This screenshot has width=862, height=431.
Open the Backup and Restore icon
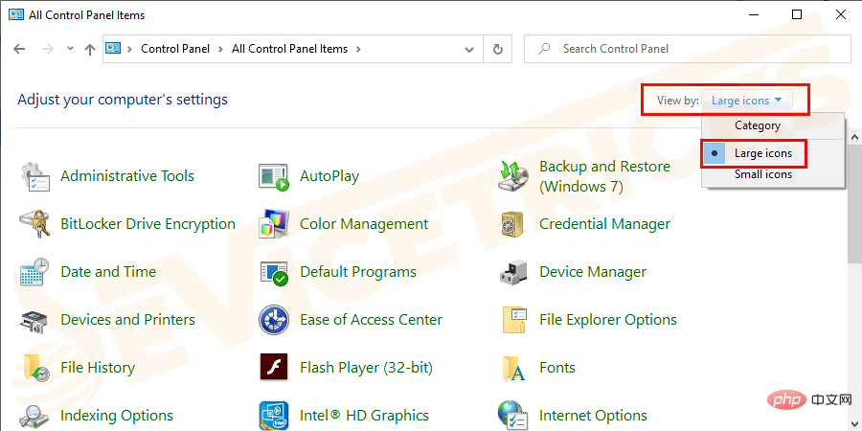[x=513, y=176]
